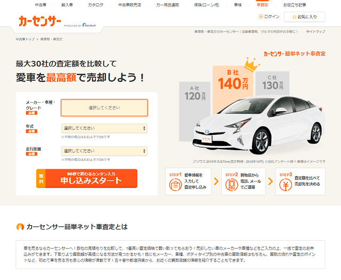Click the STEP1 clipboard icon
341x280 pixels.
175,185
